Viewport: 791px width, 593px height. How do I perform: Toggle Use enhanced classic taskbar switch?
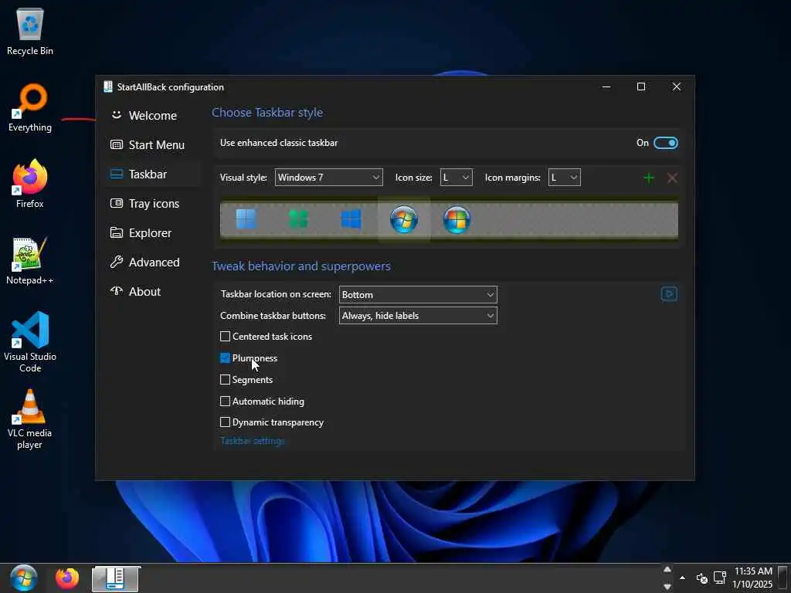[x=665, y=143]
